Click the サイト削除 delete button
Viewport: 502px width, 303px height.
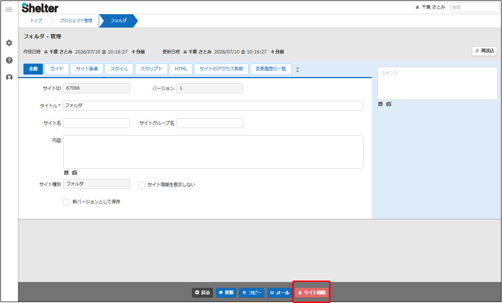[x=311, y=292]
